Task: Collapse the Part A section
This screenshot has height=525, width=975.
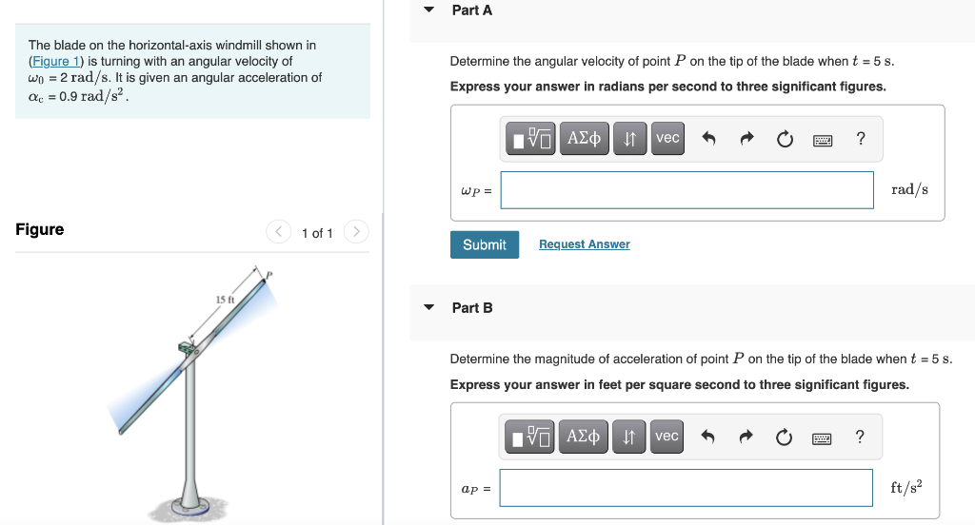Action: coord(429,10)
